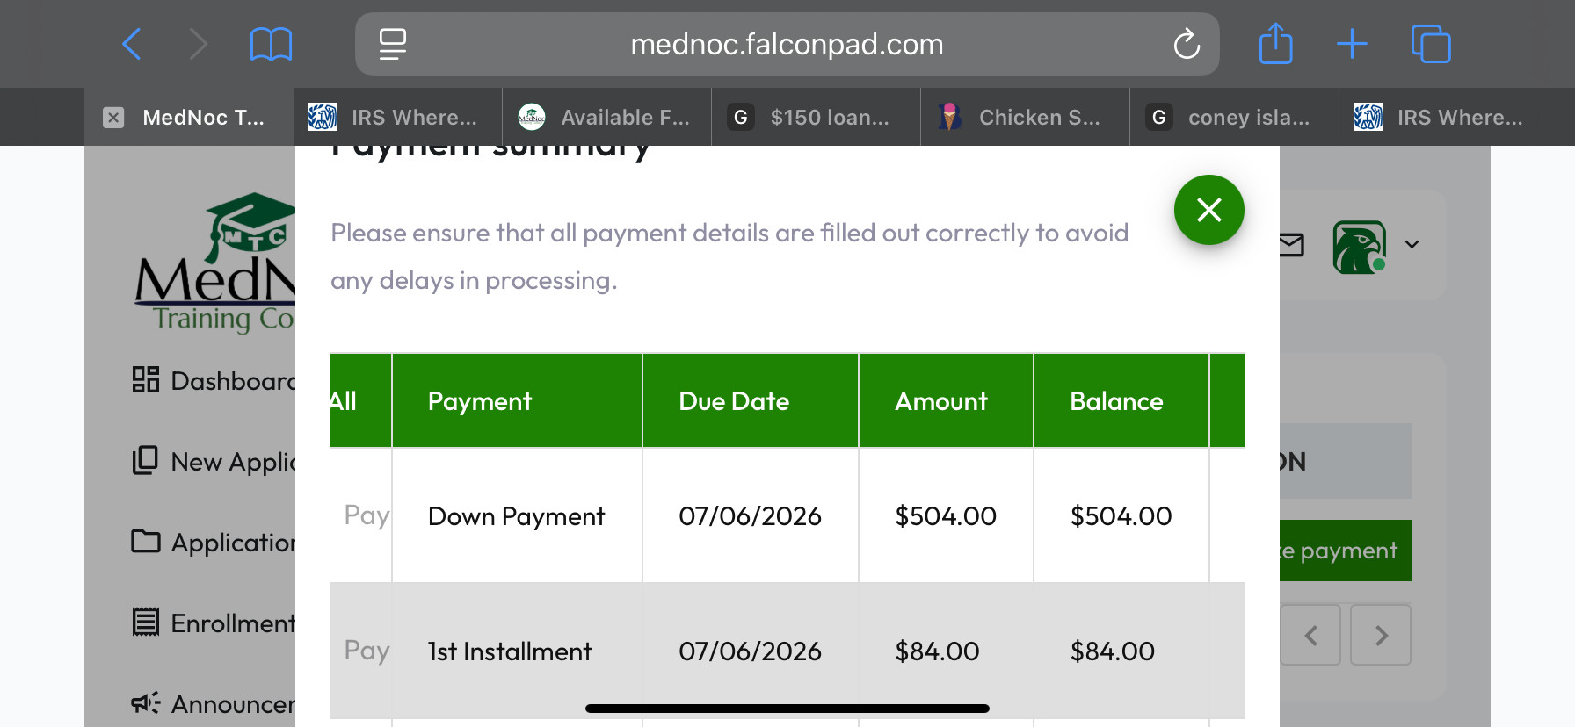
Task: Close the MedNoc tab with X
Action: (113, 118)
